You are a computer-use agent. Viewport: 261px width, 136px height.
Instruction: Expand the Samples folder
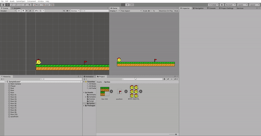(x=86, y=97)
